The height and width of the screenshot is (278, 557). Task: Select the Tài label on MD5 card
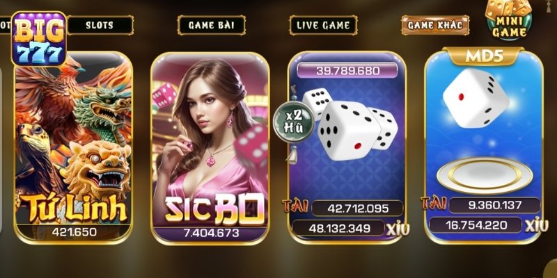point(433,203)
